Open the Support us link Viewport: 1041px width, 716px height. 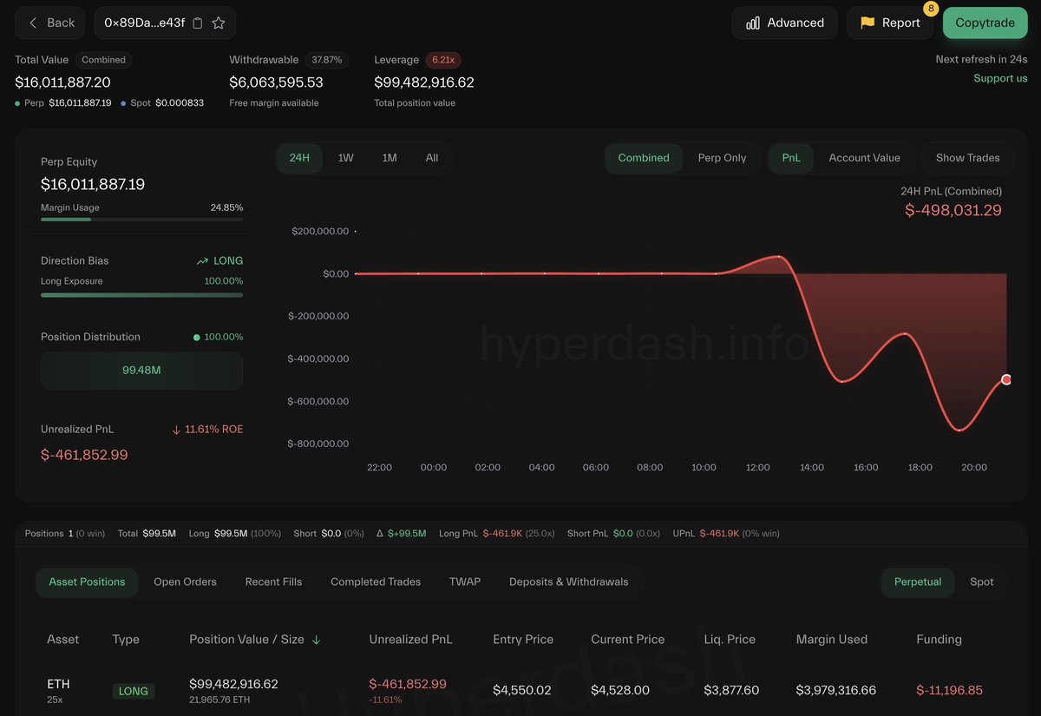(x=1000, y=78)
